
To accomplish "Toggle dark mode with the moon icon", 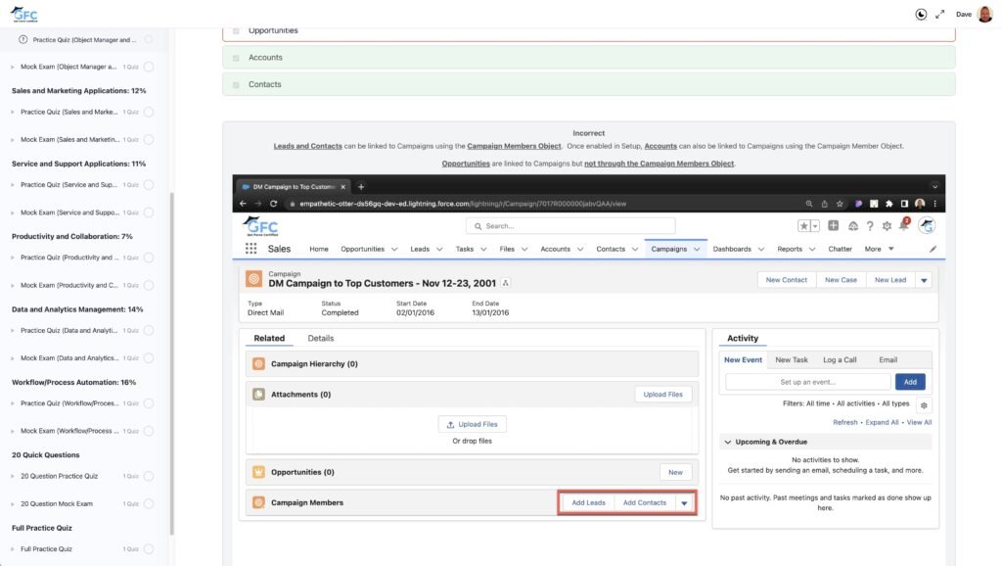I will coord(921,14).
